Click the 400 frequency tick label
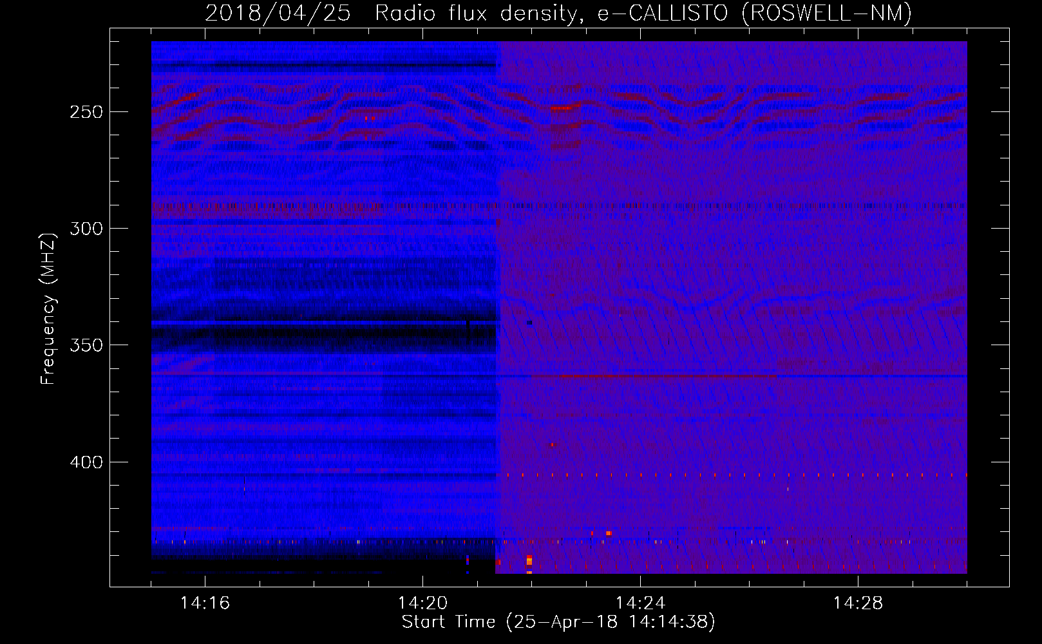 86,462
